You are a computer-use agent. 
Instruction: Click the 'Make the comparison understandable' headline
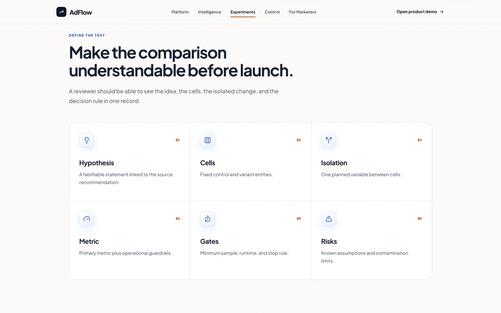[x=181, y=61]
